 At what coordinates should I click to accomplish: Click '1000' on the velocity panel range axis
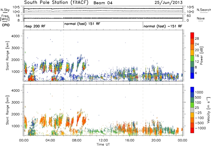point(15,126)
